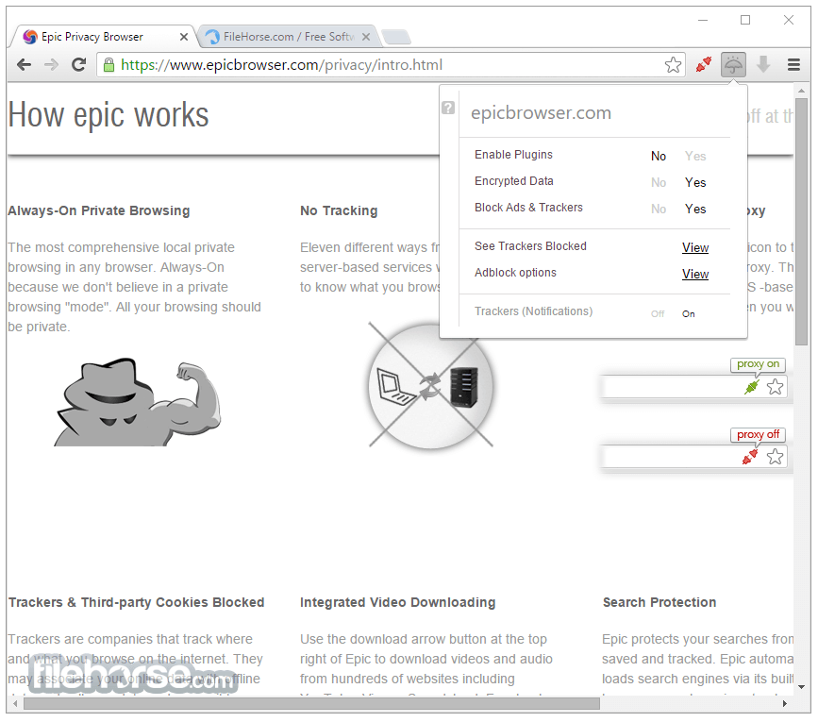The height and width of the screenshot is (722, 818).
Task: Reload the page using the refresh icon
Action: tap(78, 65)
